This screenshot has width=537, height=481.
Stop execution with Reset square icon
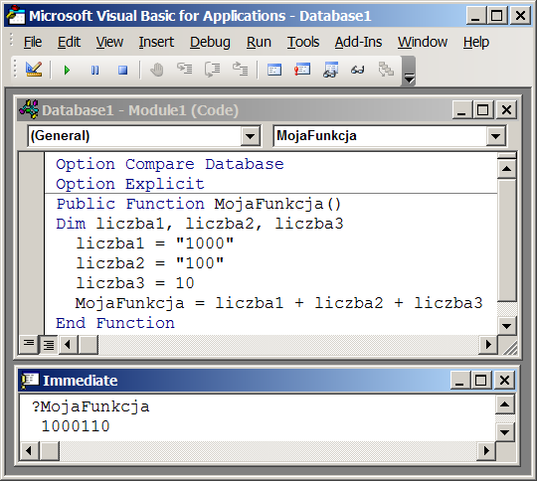click(122, 71)
